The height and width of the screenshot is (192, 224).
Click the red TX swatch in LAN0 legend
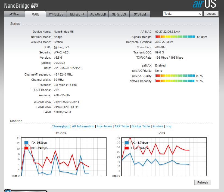(x=127, y=148)
